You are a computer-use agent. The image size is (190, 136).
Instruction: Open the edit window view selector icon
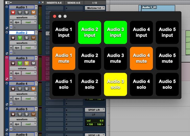point(8,2)
